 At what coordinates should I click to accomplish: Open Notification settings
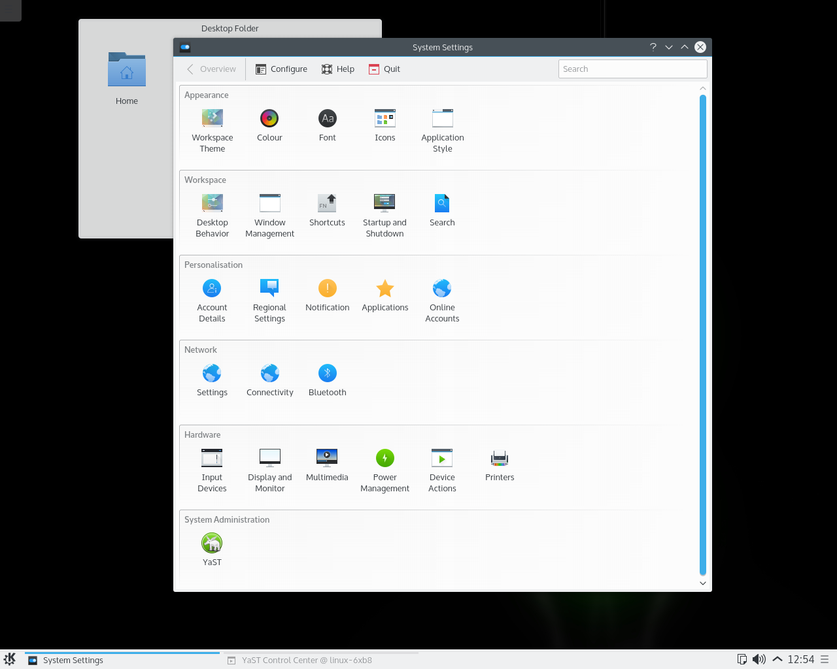point(328,295)
